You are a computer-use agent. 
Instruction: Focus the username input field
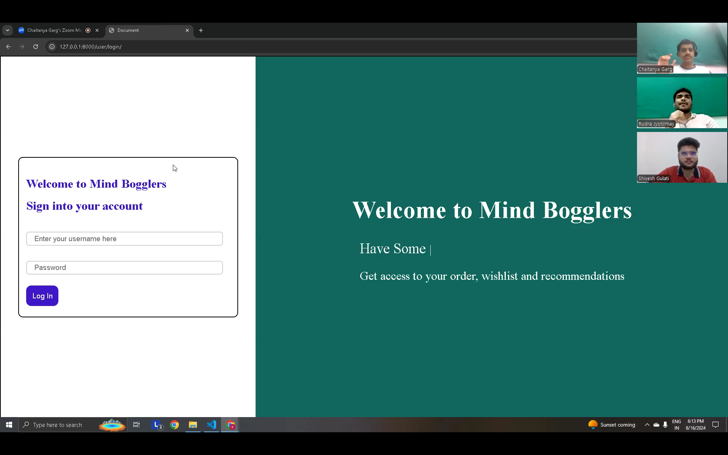[x=124, y=239]
